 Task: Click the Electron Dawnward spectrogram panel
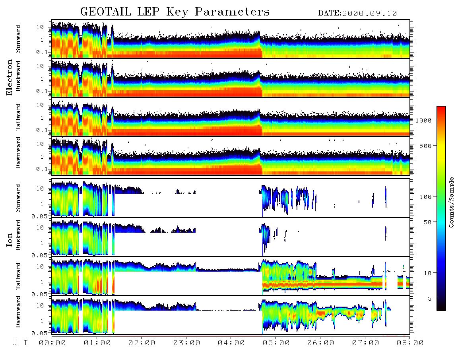(231, 156)
